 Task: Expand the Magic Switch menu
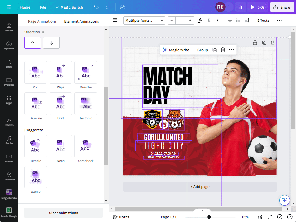69,7
